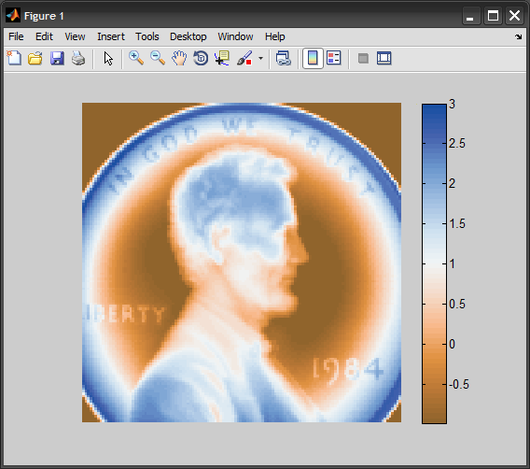530x469 pixels.
Task: Click the colorbar beside the penny image
Action: (x=434, y=263)
